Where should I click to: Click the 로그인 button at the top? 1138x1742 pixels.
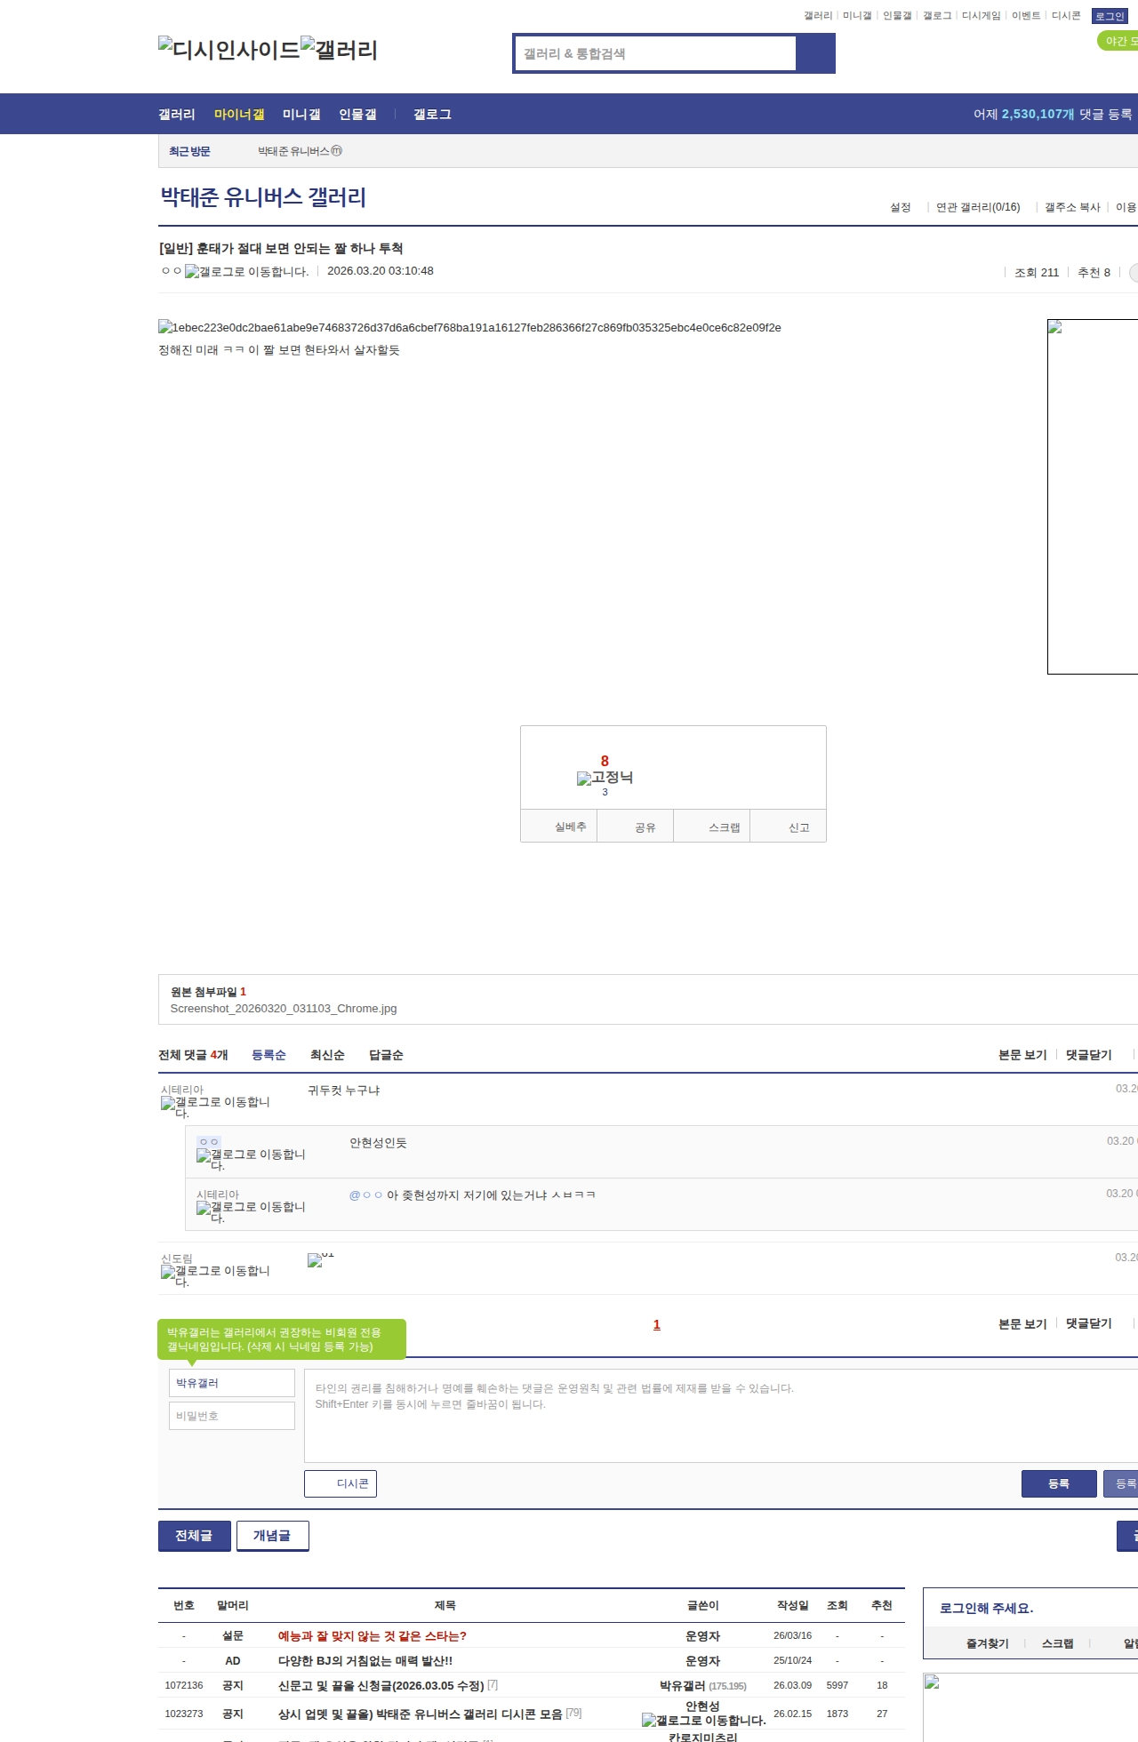pyautogui.click(x=1110, y=16)
